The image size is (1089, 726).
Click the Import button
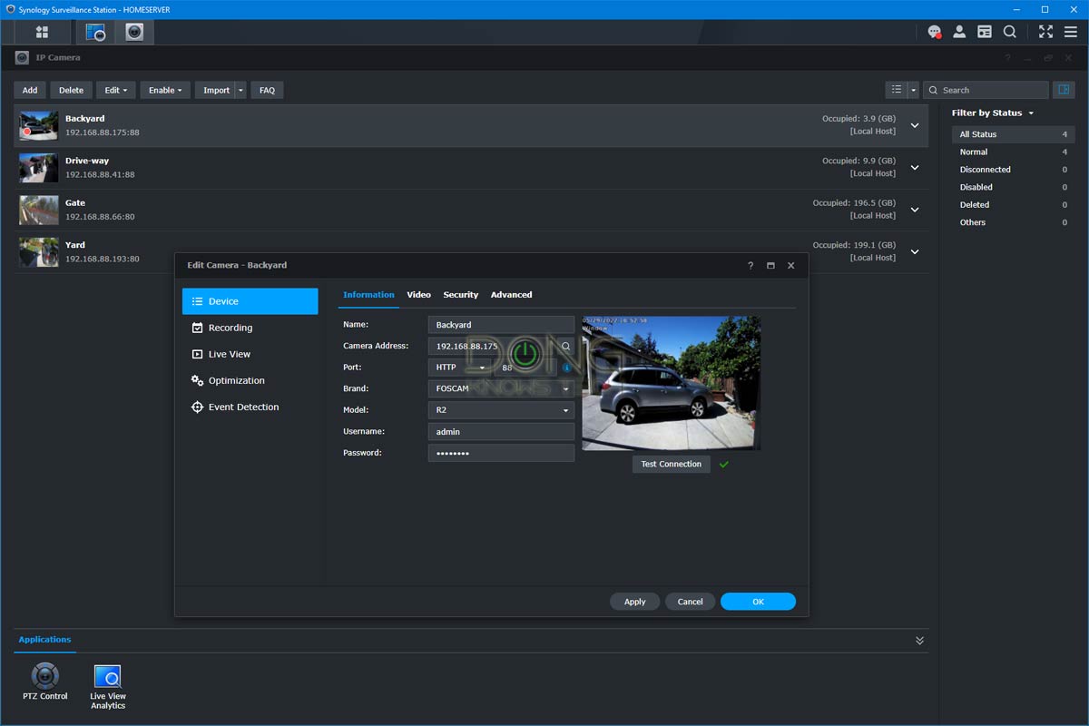pyautogui.click(x=215, y=90)
